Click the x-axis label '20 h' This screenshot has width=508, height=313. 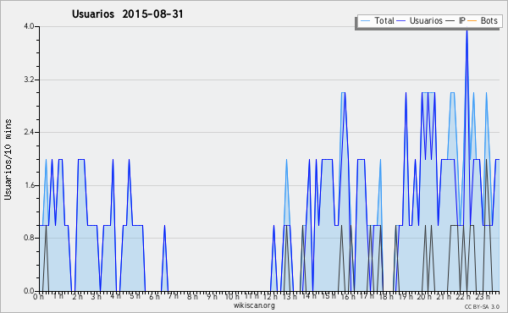coord(424,296)
